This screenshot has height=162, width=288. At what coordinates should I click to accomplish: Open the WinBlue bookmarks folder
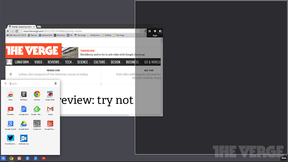pos(106,35)
